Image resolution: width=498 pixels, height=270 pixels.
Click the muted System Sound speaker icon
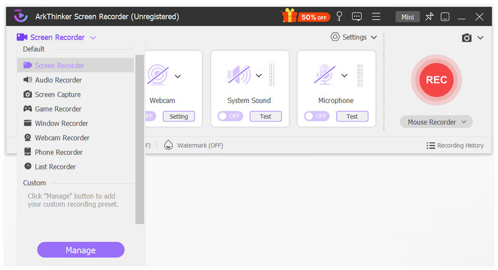[238, 74]
